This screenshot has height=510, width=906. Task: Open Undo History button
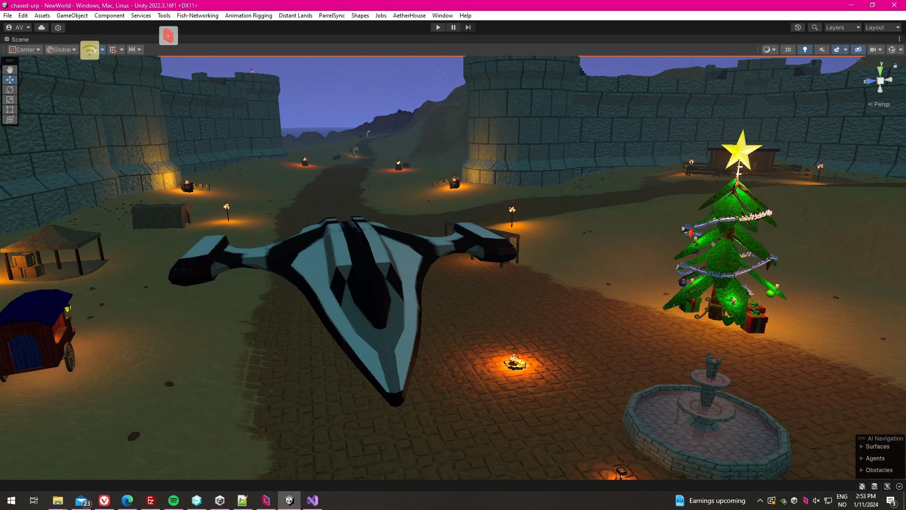tap(798, 27)
